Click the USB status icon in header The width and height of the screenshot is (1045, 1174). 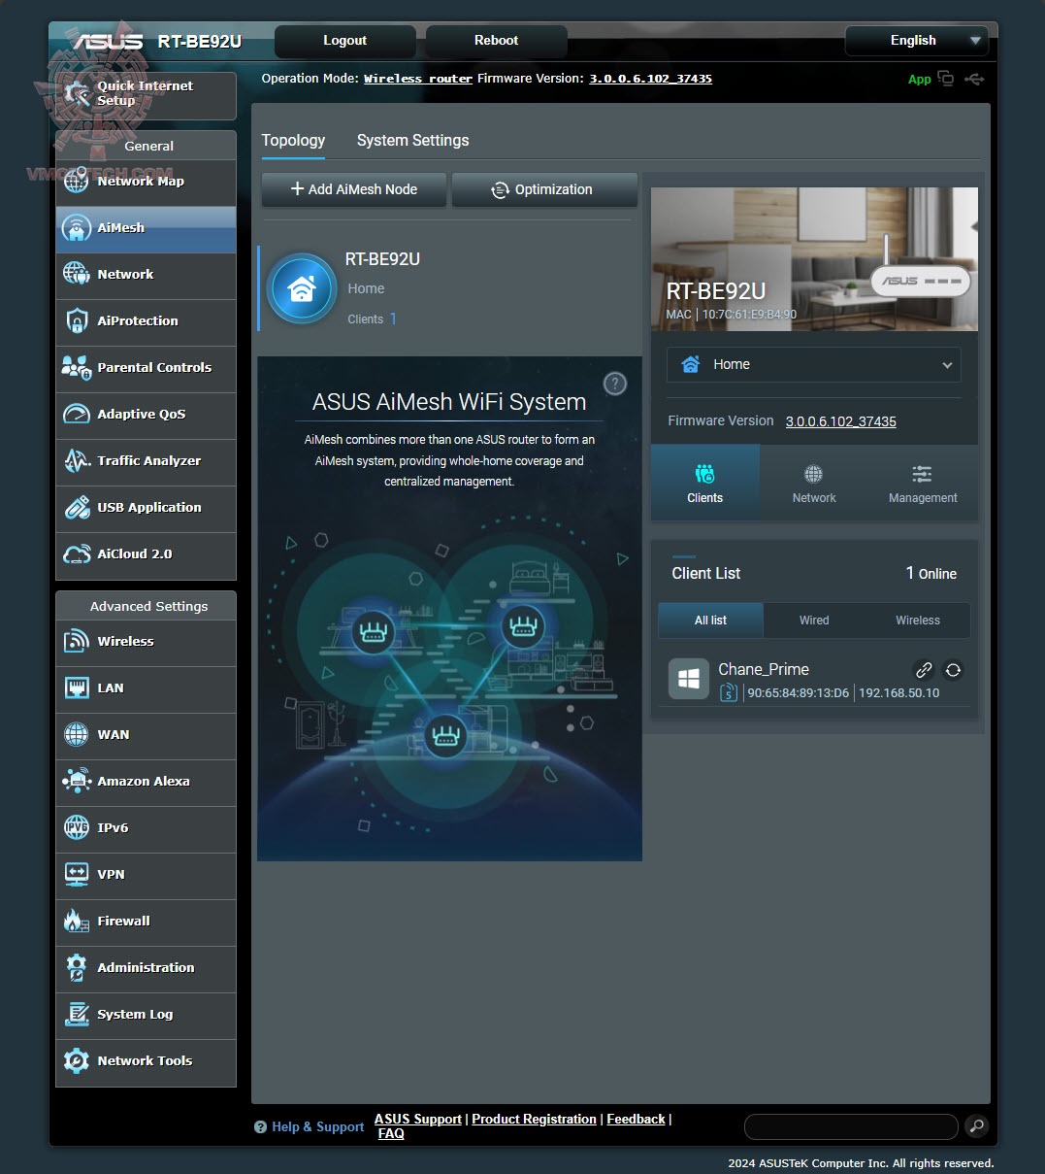click(x=974, y=80)
